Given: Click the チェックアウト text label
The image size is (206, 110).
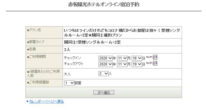Looking at the screenshot, I should pos(74,64).
